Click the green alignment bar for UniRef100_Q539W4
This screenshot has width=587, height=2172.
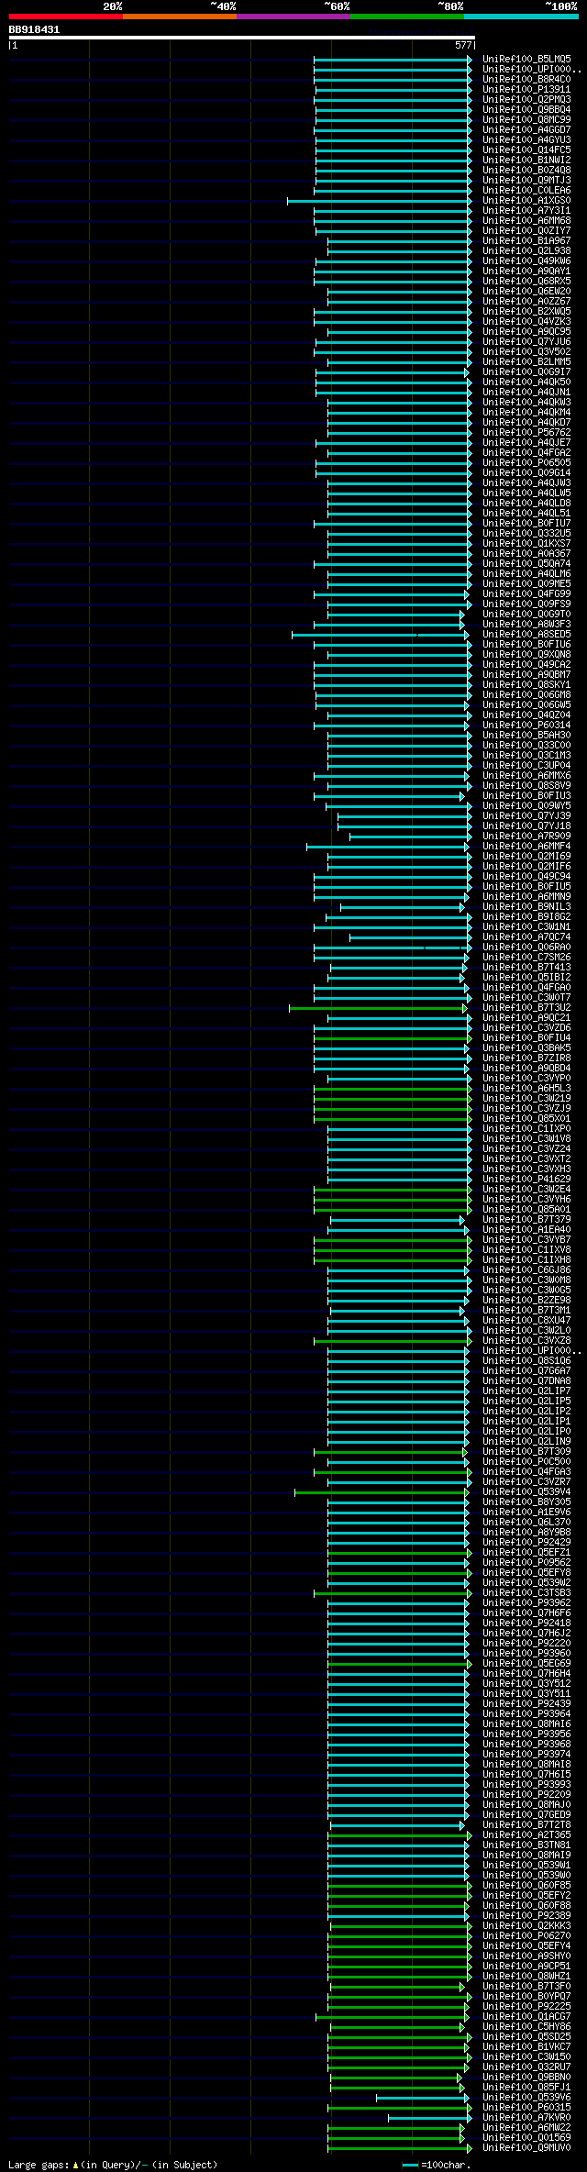coord(381,1491)
